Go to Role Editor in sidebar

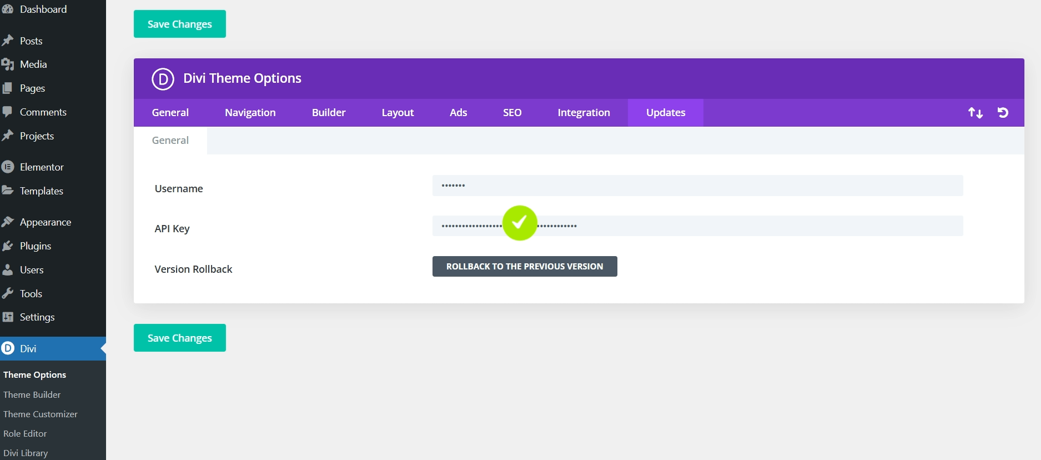(x=25, y=433)
